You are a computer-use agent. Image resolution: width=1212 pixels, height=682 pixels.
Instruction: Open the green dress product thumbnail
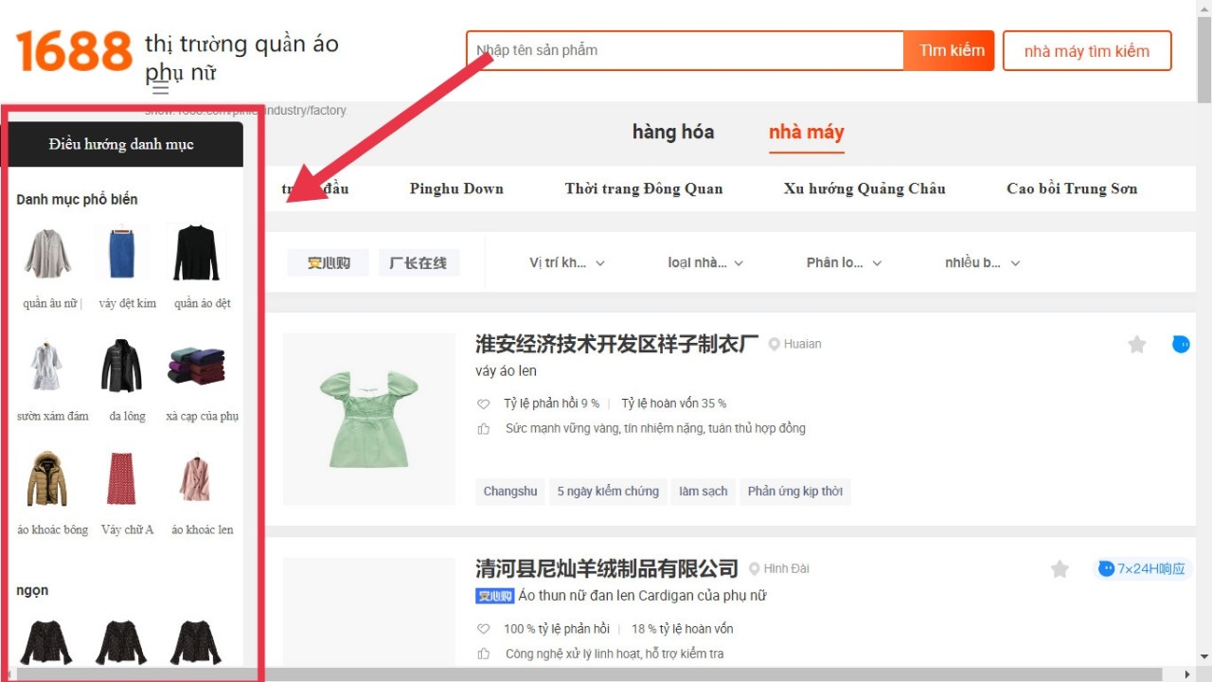[368, 419]
